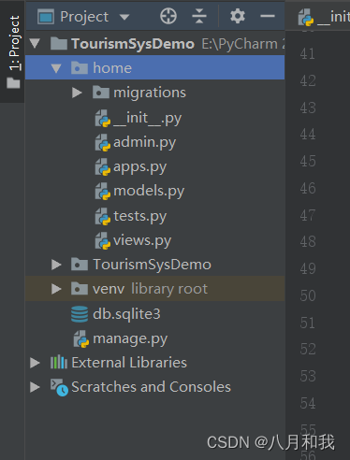Select Scratches and Consoles node
350x460 pixels.
click(151, 387)
